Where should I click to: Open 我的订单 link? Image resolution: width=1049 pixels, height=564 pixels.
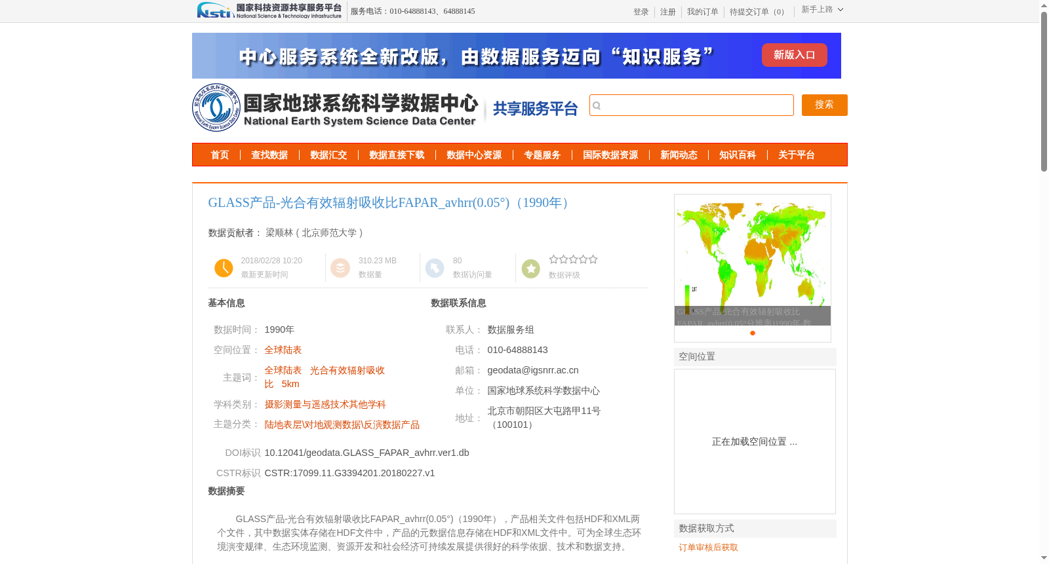pos(702,12)
